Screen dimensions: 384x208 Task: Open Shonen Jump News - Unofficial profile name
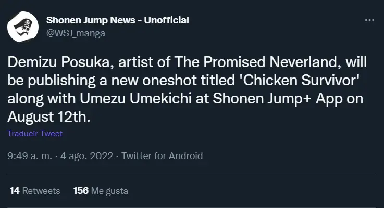(x=118, y=20)
